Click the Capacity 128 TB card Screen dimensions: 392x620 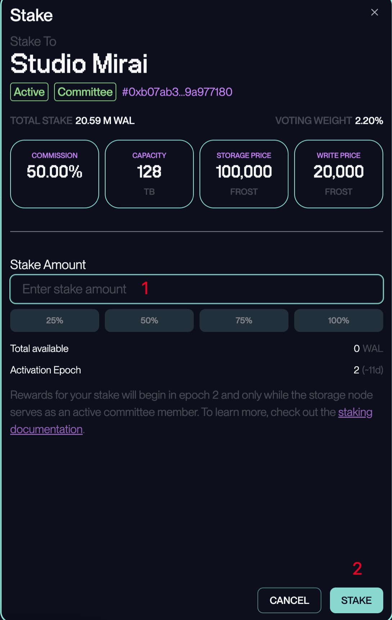[x=149, y=174]
